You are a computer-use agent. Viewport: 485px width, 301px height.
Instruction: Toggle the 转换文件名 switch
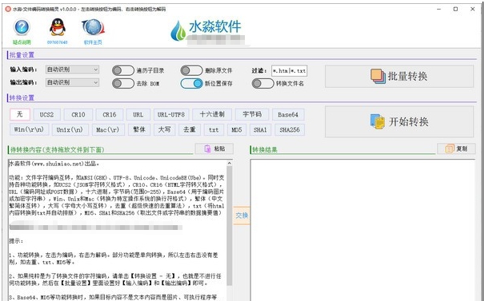click(263, 84)
